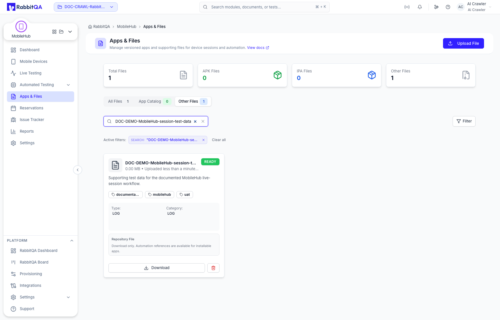This screenshot has height=320, width=500.
Task: Click the IPA Files box icon
Action: tap(372, 75)
